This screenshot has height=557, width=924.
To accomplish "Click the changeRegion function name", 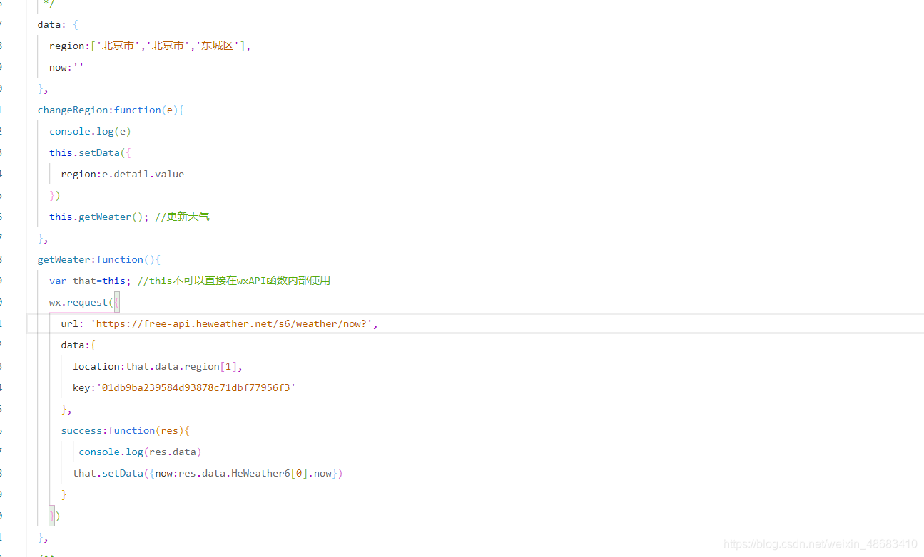I will [x=73, y=110].
